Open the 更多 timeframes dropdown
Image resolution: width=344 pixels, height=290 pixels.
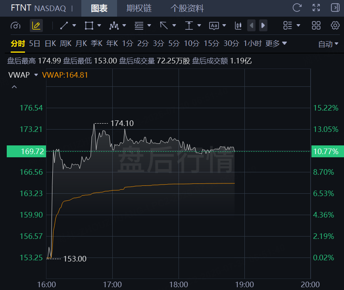[276, 44]
